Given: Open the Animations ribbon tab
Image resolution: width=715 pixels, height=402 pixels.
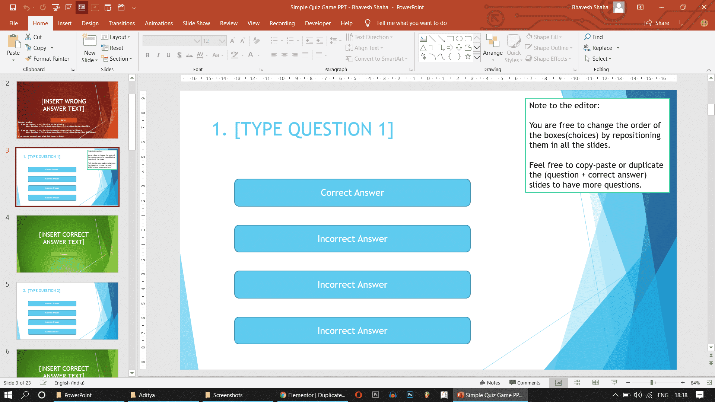Looking at the screenshot, I should pyautogui.click(x=158, y=23).
